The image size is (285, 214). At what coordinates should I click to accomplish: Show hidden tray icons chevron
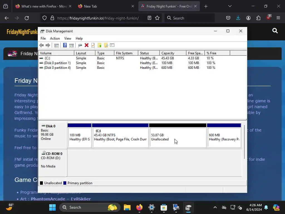[x=215, y=207]
